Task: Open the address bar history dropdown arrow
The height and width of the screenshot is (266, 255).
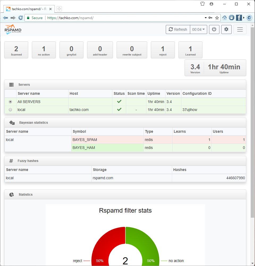Action: [x=206, y=18]
